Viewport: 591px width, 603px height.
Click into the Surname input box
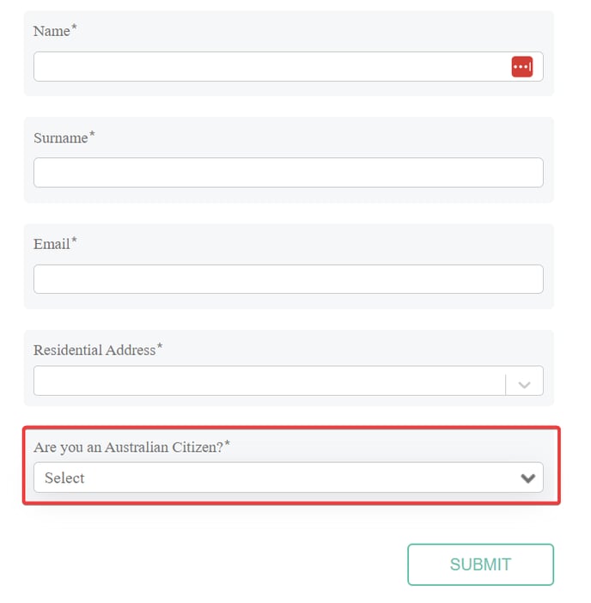pos(288,173)
